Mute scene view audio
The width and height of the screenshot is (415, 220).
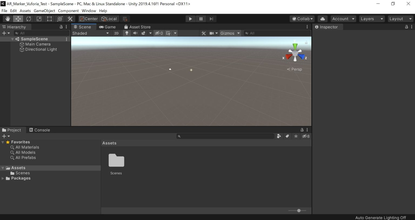pos(135,33)
